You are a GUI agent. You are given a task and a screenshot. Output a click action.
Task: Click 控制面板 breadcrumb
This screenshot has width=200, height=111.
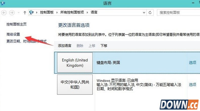(47, 12)
